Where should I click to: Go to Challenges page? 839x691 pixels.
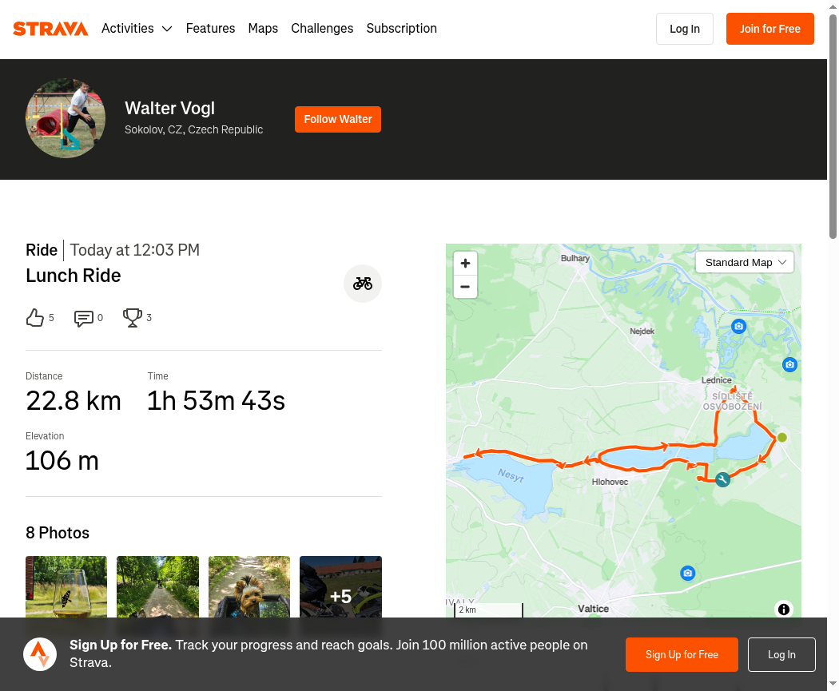(322, 28)
